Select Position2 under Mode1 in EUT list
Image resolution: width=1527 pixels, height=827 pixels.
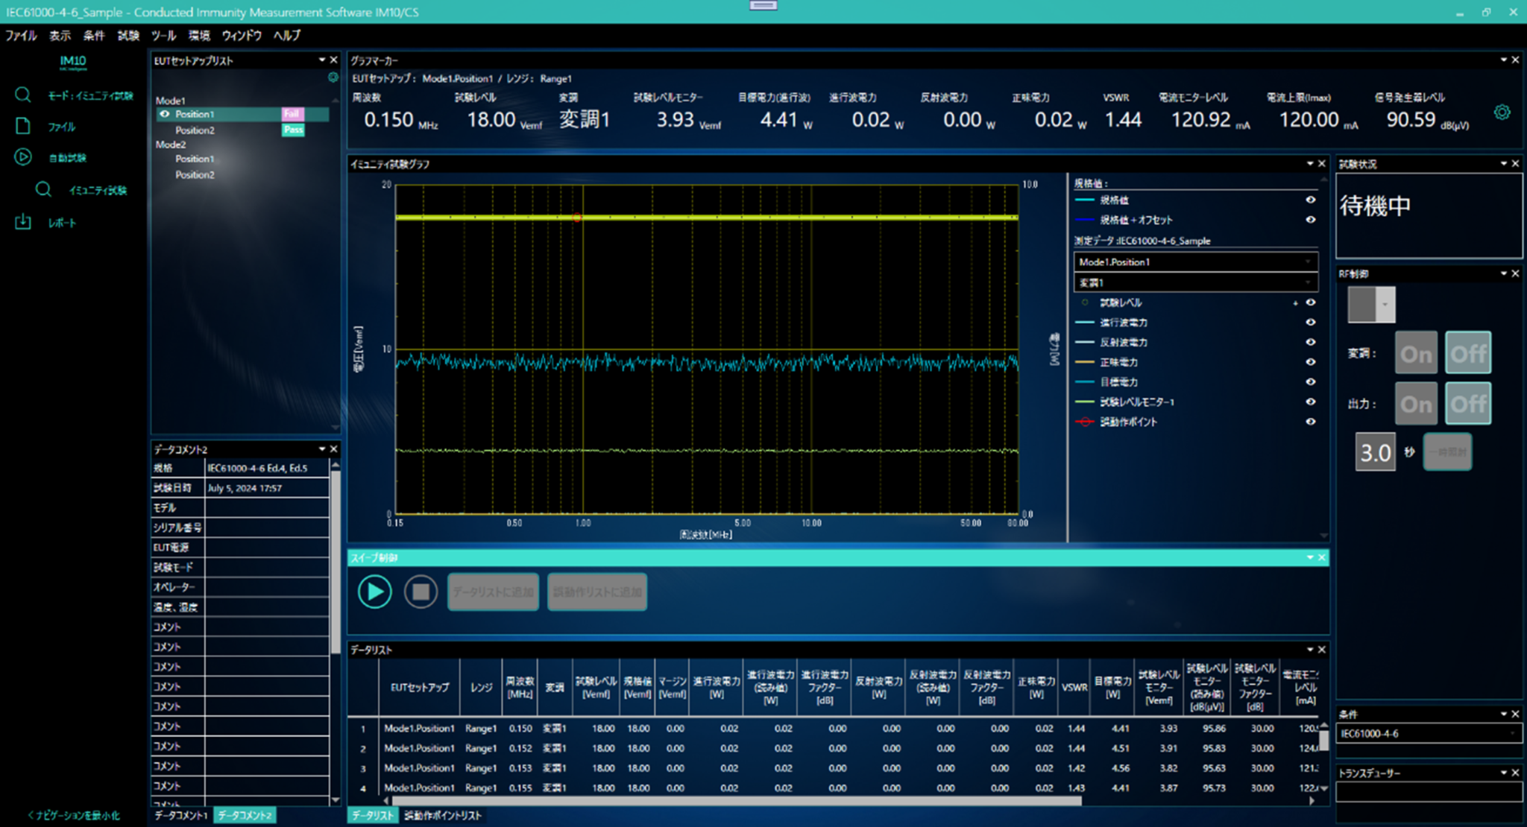click(x=195, y=130)
